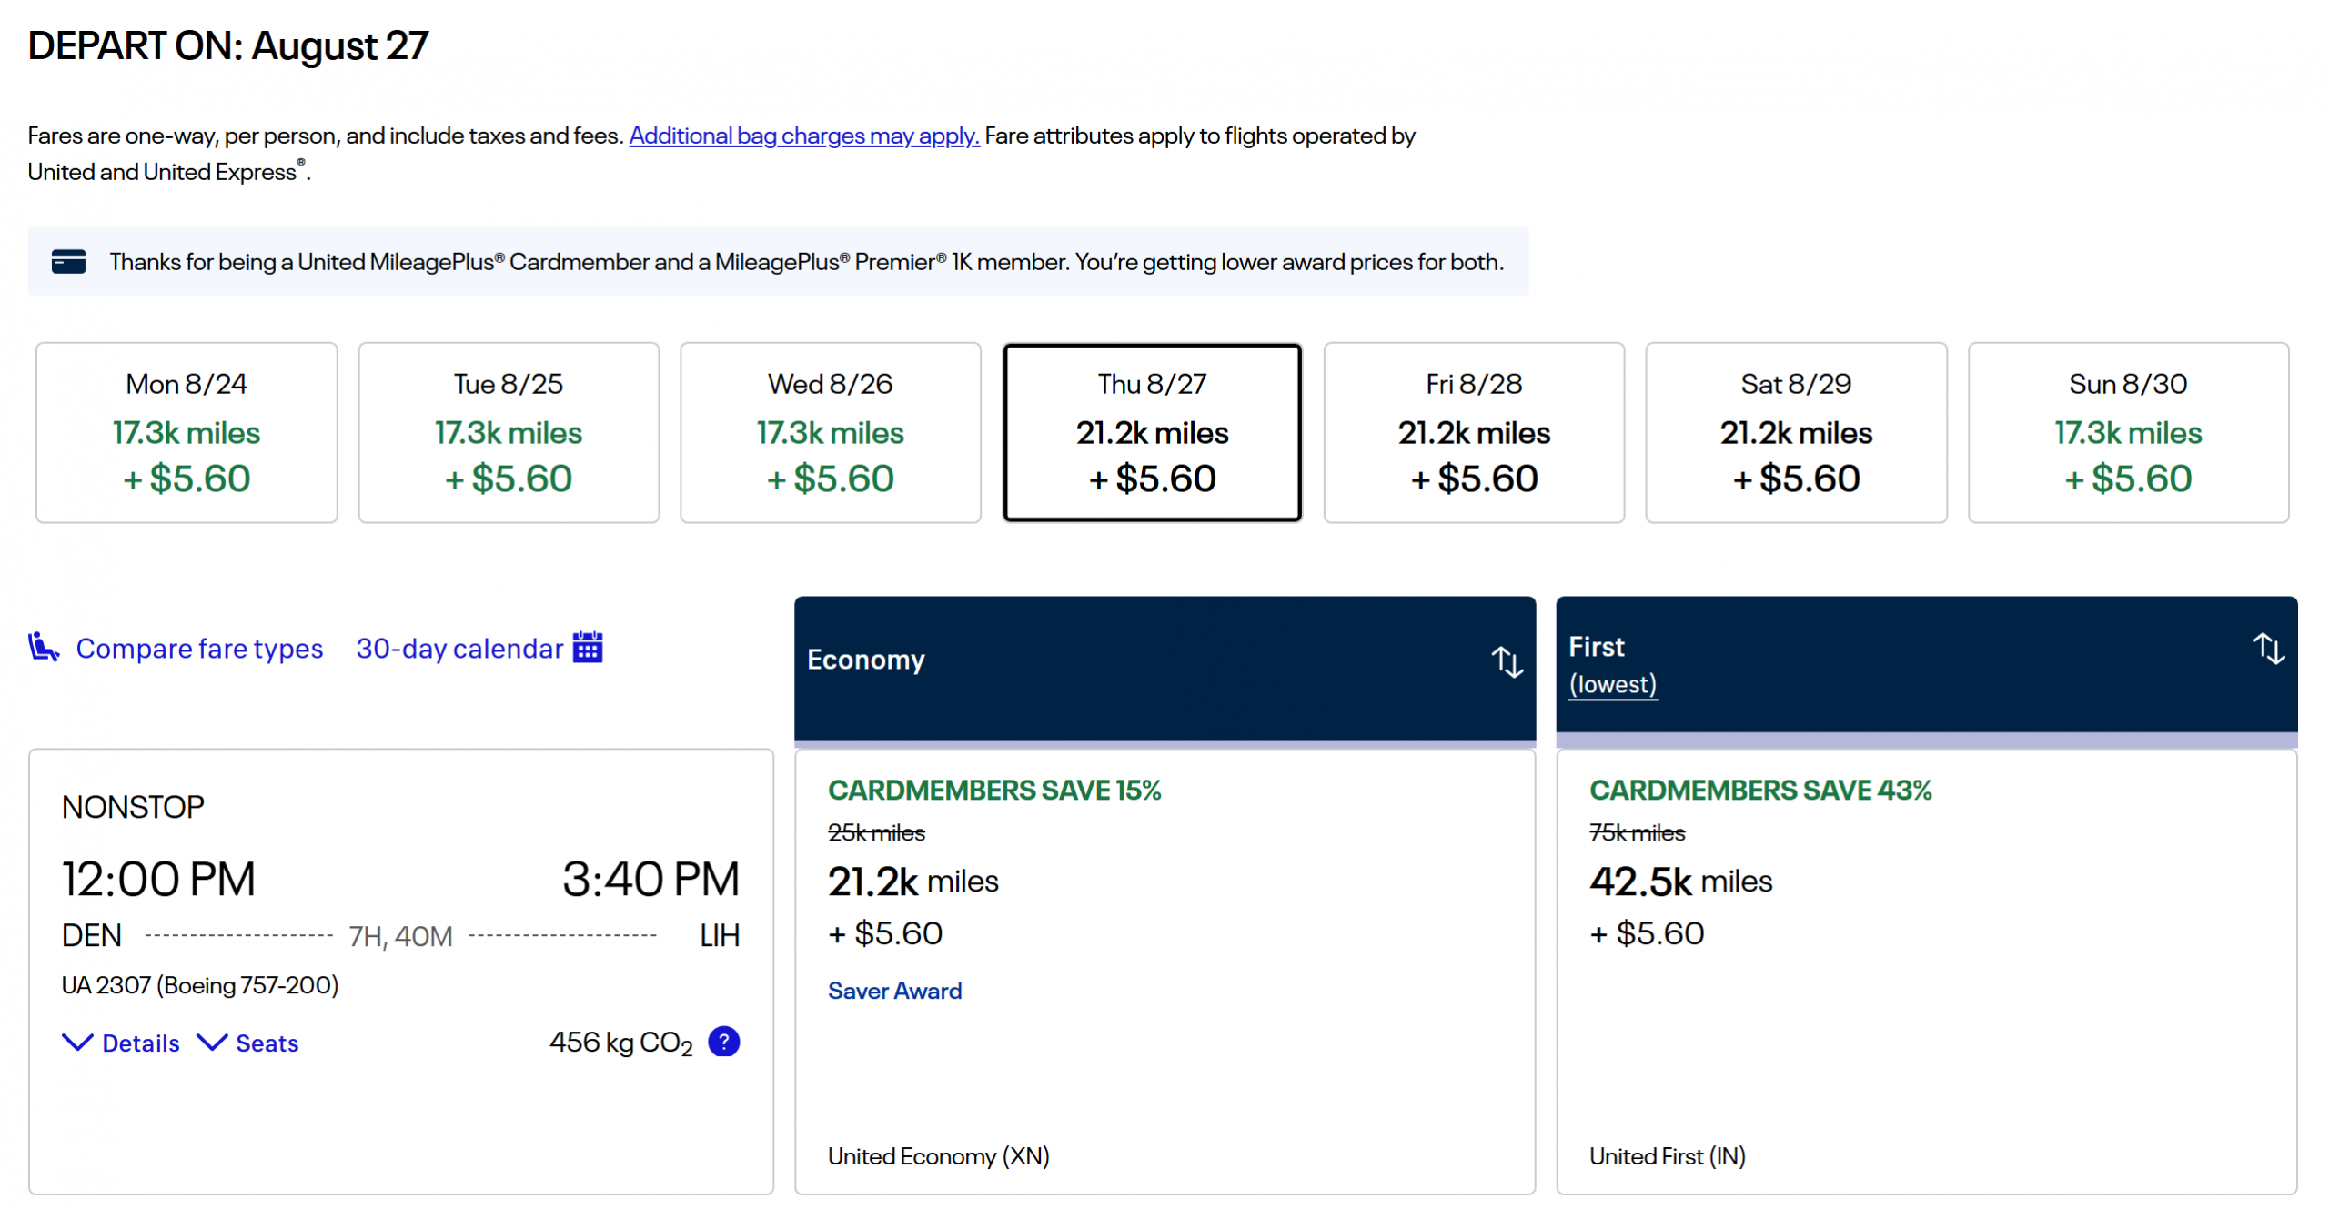Expand the flight Details chevron
This screenshot has width=2329, height=1209.
77,1043
